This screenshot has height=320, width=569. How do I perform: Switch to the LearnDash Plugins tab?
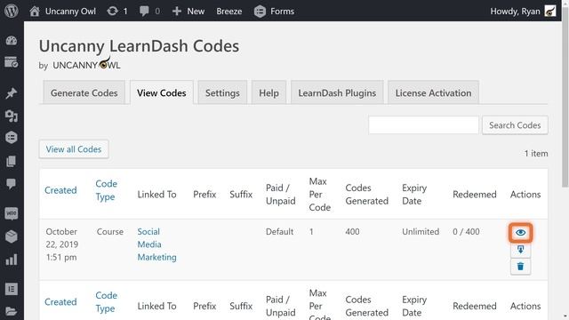(x=337, y=92)
